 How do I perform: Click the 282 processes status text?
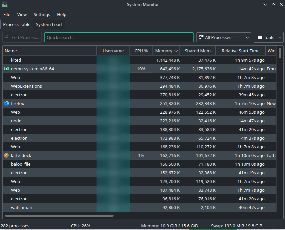[15, 226]
